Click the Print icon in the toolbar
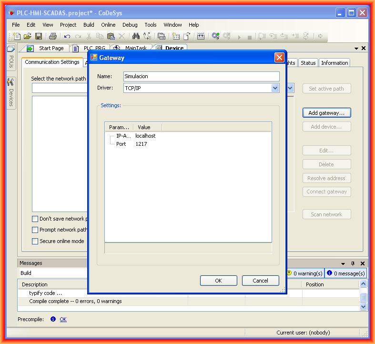 coord(53,36)
